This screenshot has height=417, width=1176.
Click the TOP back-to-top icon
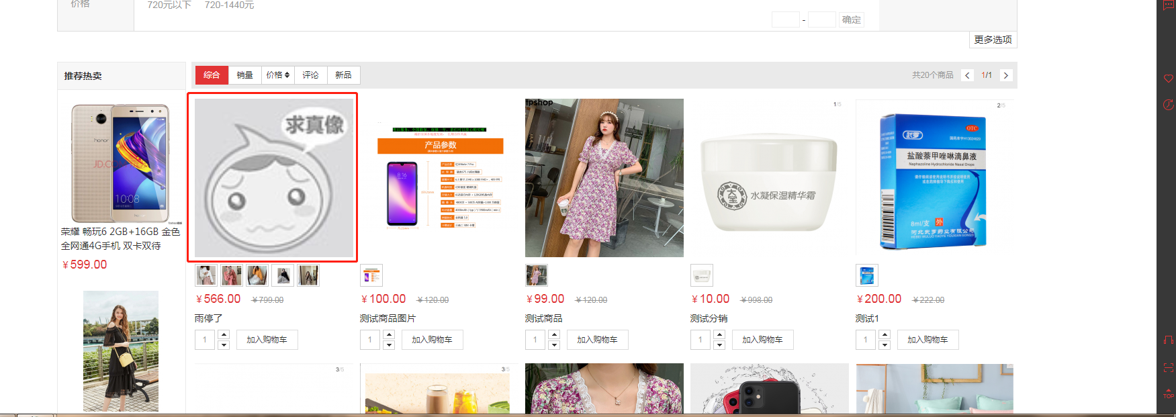coord(1169,394)
